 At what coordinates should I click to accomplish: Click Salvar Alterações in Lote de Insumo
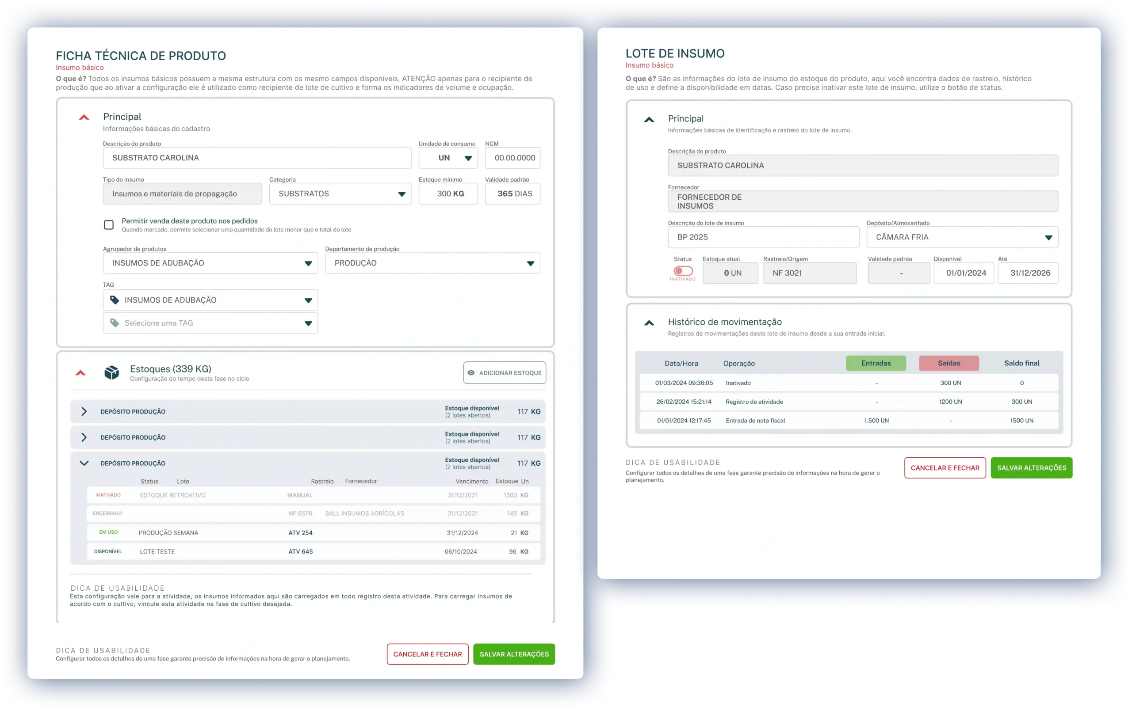[1032, 468]
